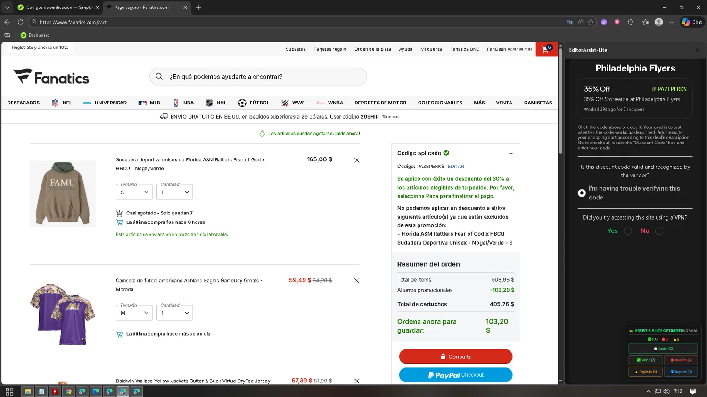Open the MLB menu
Screen dimensions: 707x397
pos(149,103)
